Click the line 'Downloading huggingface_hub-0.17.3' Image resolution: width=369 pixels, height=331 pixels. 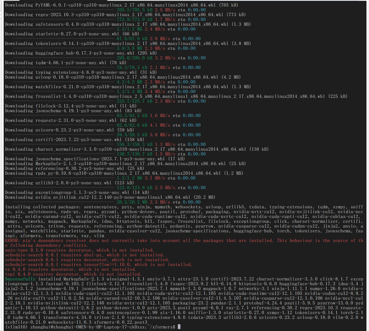pos(81,53)
